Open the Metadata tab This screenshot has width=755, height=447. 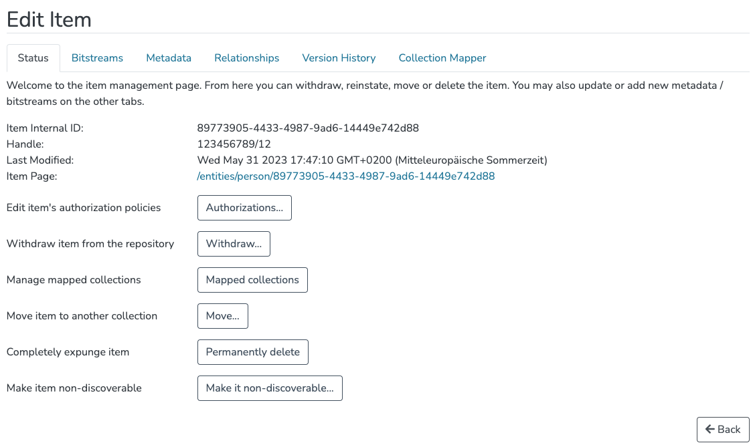(168, 58)
